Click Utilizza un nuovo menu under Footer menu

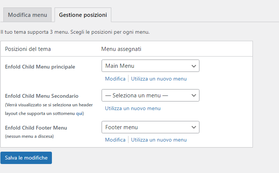159,140
